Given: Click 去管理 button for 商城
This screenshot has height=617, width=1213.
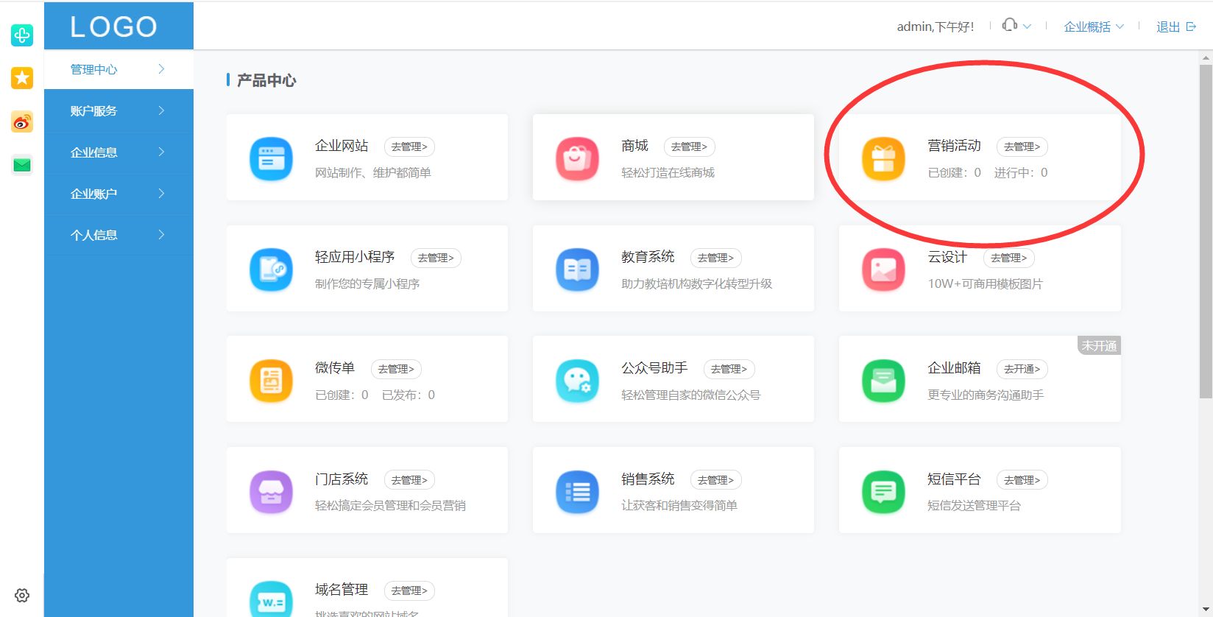Looking at the screenshot, I should [689, 147].
